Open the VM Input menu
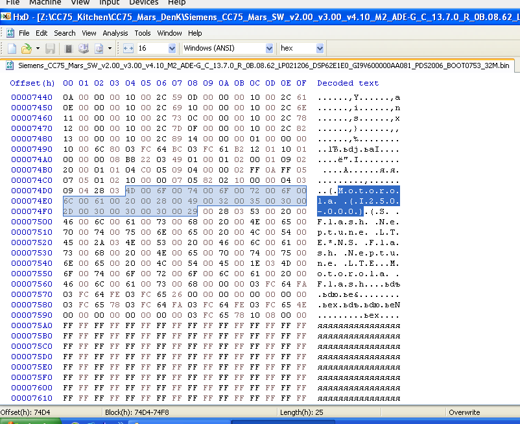 point(110,3)
